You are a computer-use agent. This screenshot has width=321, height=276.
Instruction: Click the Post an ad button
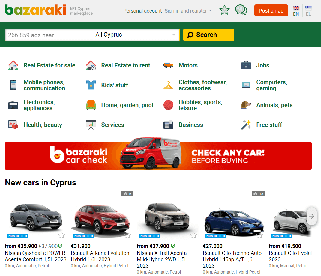(271, 10)
